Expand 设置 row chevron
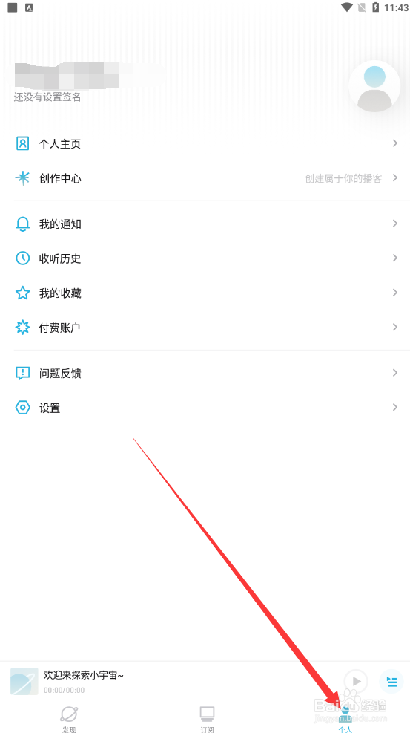Viewport: 410px width, 733px height. (395, 407)
